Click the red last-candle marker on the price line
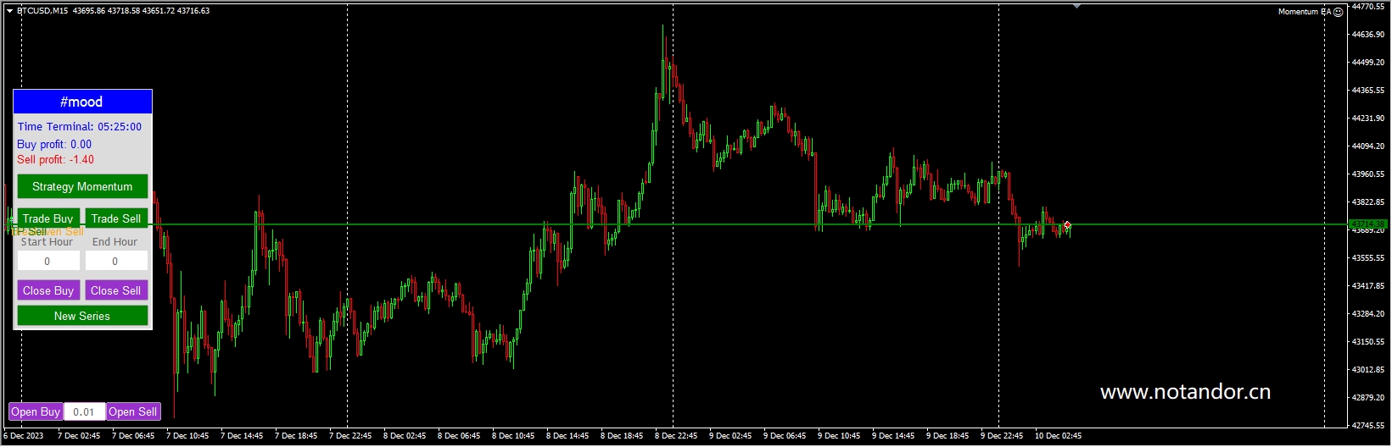Screen dimensions: 1392x447 click(x=1067, y=224)
